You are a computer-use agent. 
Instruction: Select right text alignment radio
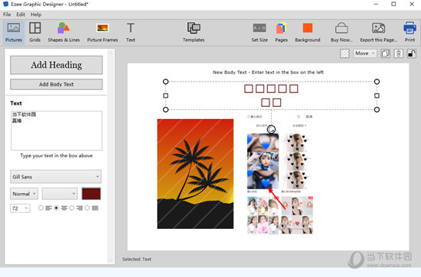pos(72,208)
